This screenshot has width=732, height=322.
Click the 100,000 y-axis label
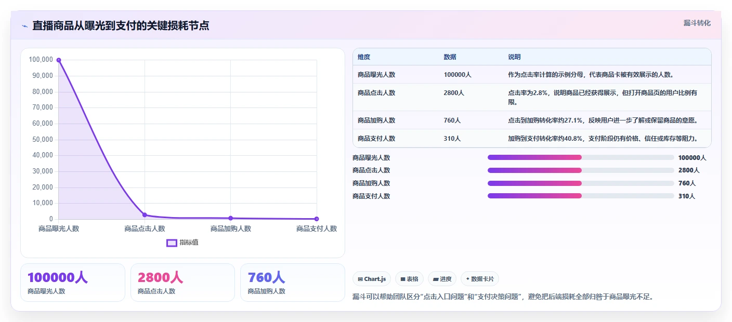(x=41, y=60)
